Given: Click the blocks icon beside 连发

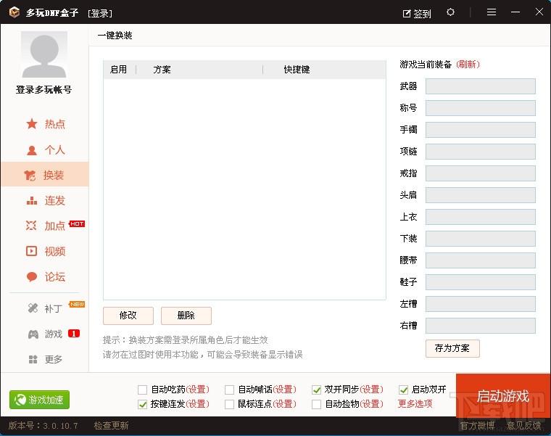Looking at the screenshot, I should [32, 200].
